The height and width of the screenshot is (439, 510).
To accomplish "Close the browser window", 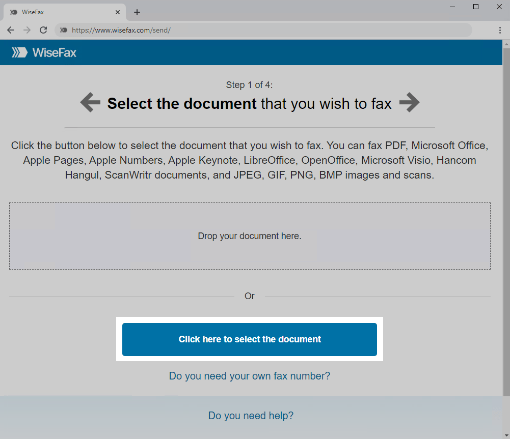I will (x=499, y=7).
